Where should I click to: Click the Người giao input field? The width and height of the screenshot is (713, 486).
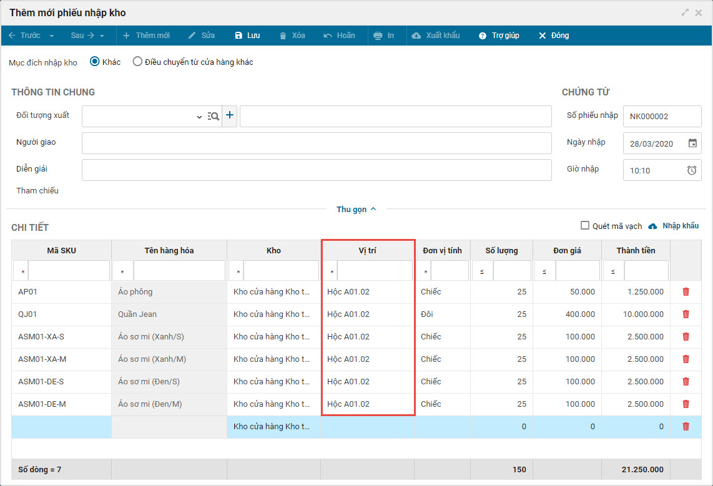317,143
